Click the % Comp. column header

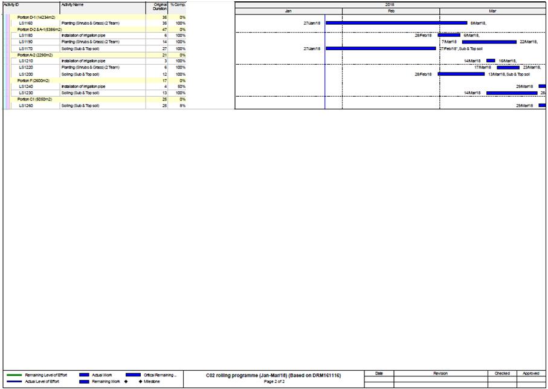[x=177, y=8]
